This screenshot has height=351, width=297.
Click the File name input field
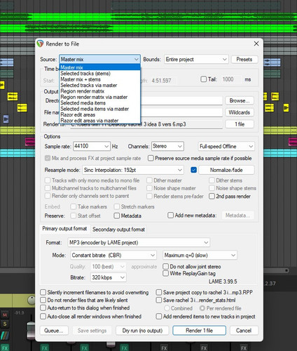181,112
